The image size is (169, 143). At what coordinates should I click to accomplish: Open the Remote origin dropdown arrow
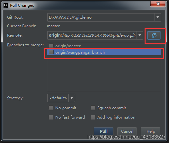[140, 35]
